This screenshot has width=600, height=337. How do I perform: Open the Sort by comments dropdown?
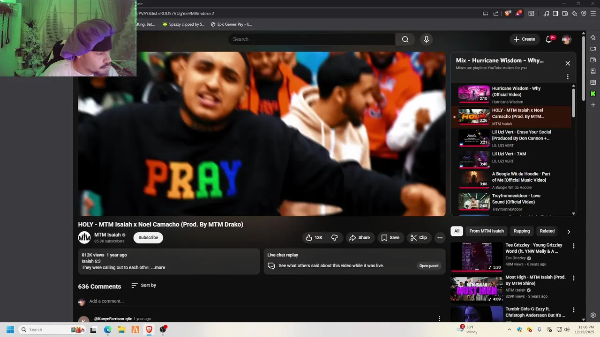(144, 286)
